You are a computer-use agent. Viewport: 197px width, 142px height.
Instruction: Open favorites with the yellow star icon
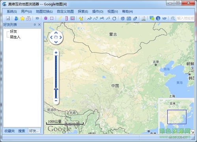23,18
